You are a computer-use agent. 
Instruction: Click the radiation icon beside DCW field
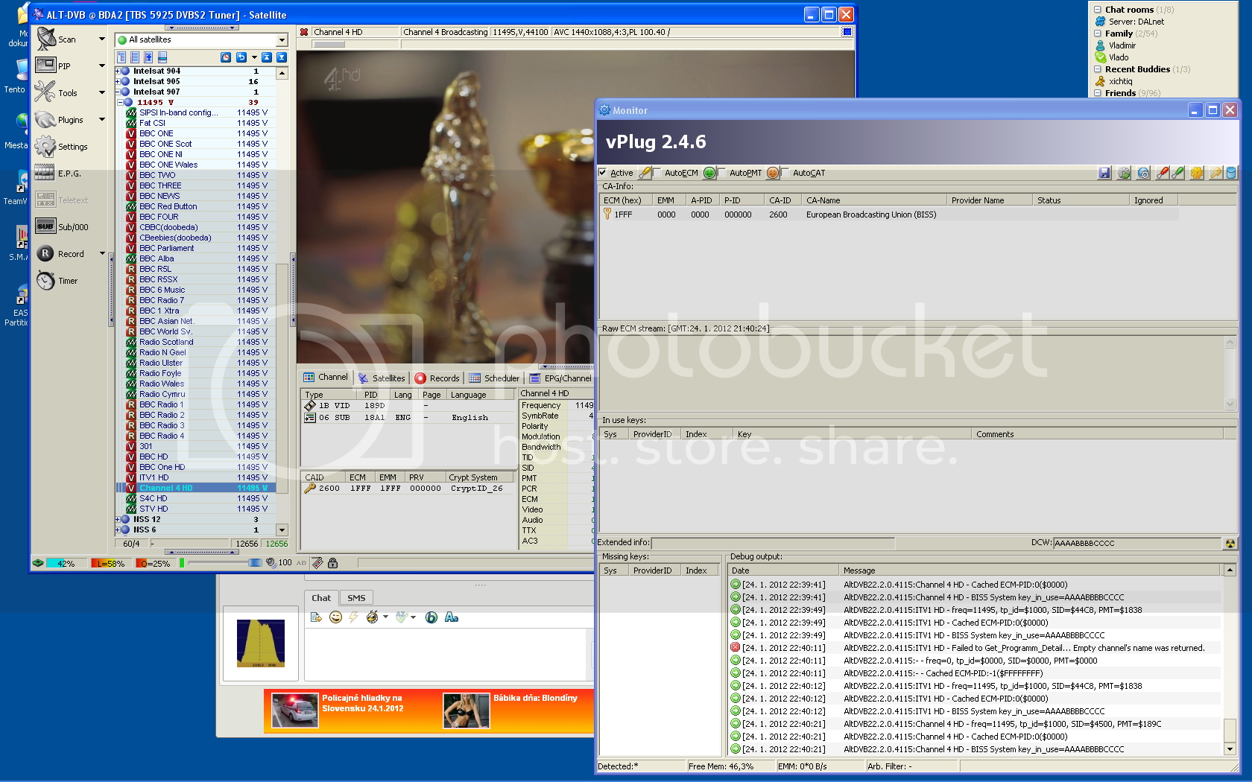[x=1230, y=543]
